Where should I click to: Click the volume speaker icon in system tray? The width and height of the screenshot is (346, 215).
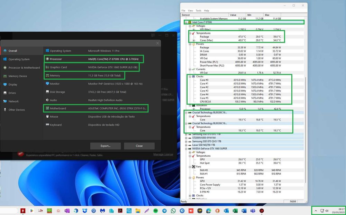coord(327,211)
